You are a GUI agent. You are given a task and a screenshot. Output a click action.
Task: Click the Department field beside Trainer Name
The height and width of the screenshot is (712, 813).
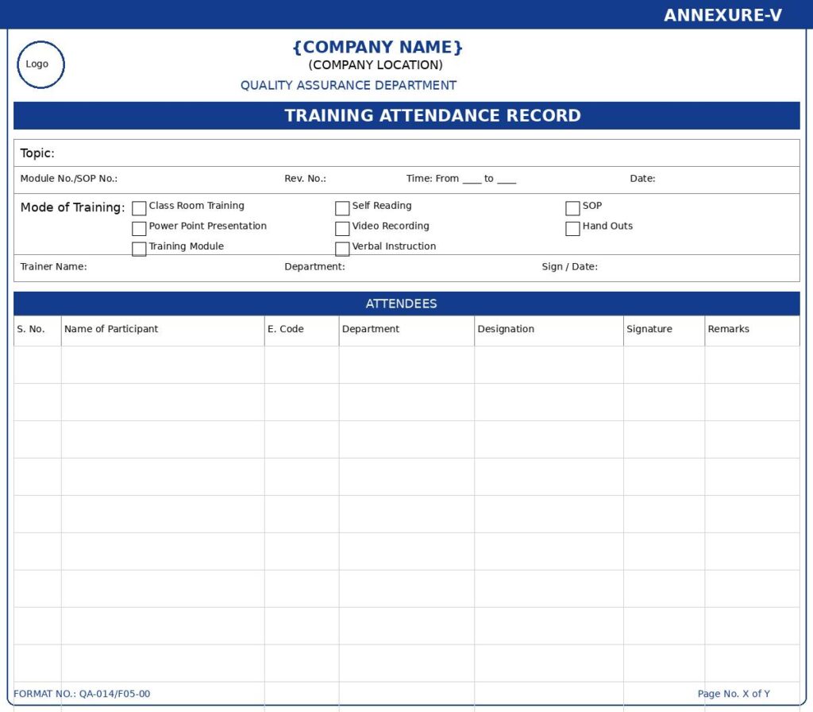pyautogui.click(x=314, y=267)
